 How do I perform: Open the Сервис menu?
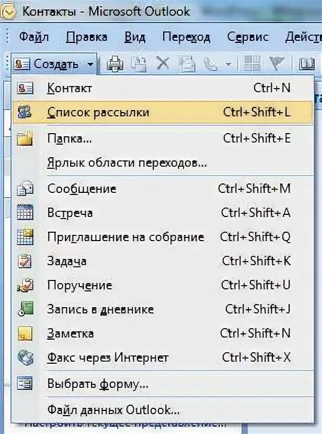click(x=248, y=37)
